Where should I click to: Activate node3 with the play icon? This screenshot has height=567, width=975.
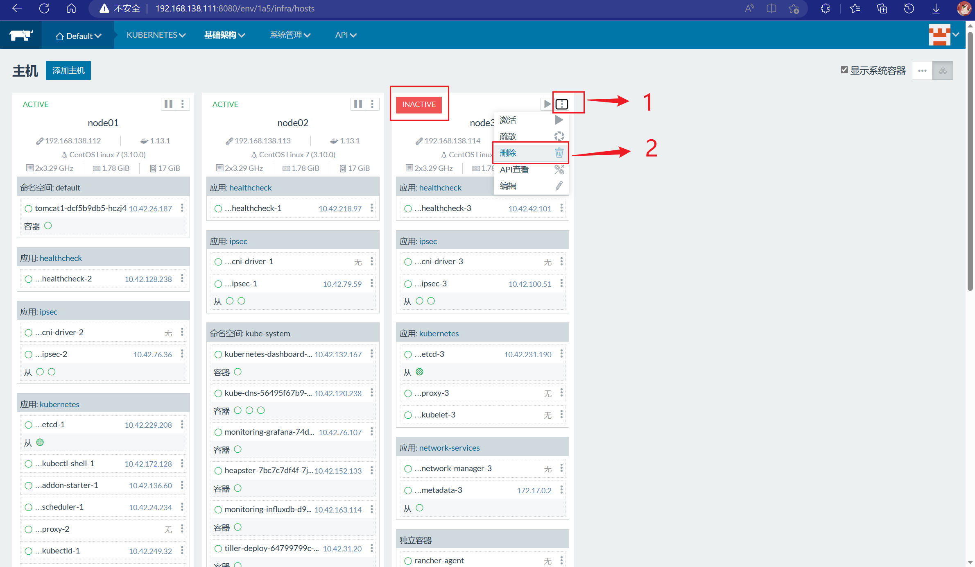click(547, 104)
